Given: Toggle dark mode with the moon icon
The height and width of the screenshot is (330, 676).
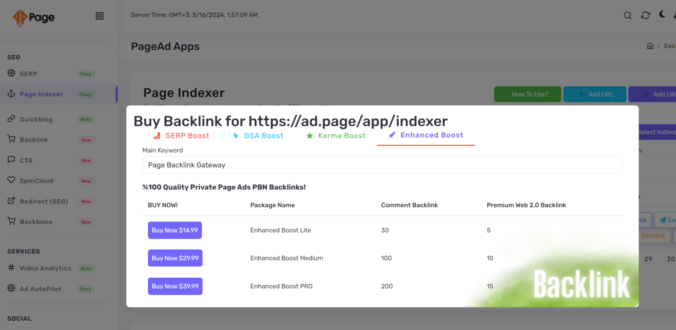Looking at the screenshot, I should tap(662, 15).
